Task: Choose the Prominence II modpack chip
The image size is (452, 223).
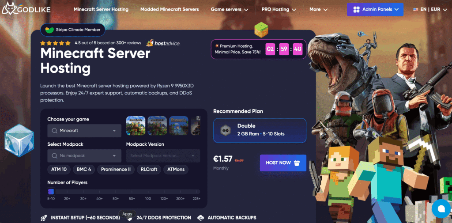Action: [116, 169]
